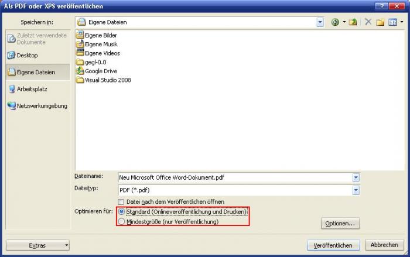Create a new folder icon
This screenshot has height=257, width=410.
click(x=380, y=22)
